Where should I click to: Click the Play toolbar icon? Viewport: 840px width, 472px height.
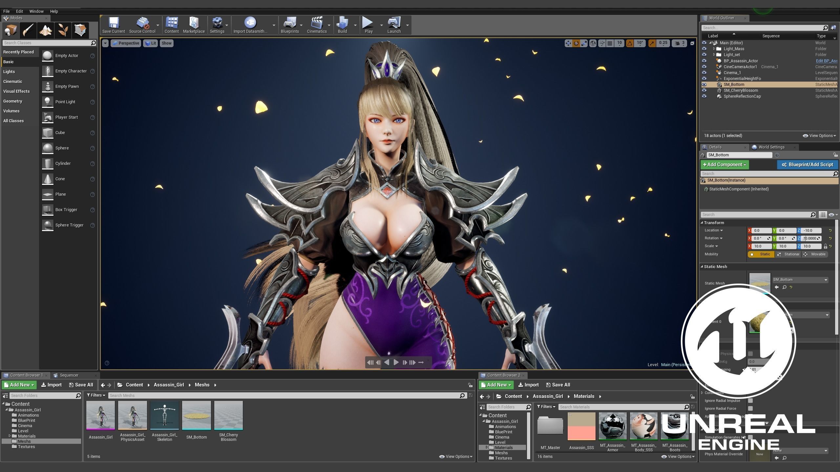coord(368,25)
